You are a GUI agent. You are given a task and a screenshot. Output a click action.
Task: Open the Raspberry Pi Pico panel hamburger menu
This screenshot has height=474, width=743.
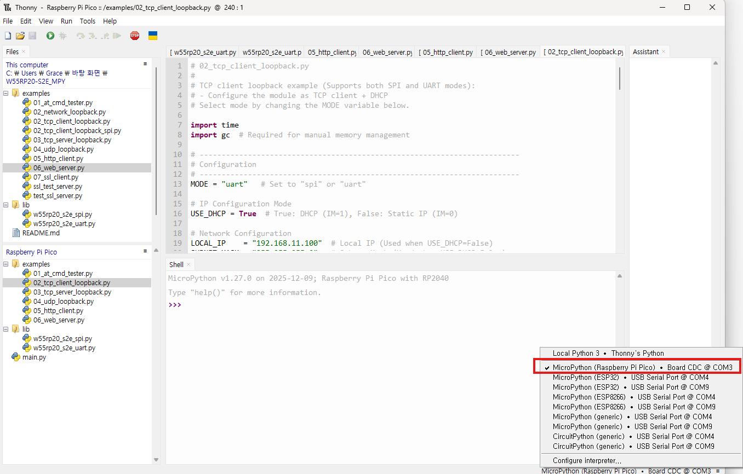click(x=145, y=251)
